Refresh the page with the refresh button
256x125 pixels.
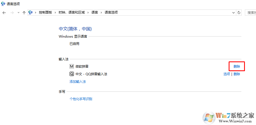[x=239, y=12]
